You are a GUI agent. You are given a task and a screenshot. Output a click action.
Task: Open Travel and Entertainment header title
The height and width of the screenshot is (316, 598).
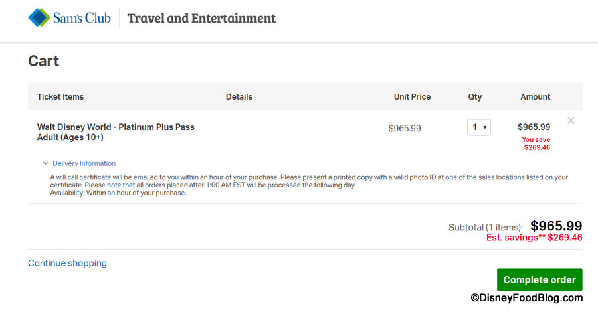point(201,18)
